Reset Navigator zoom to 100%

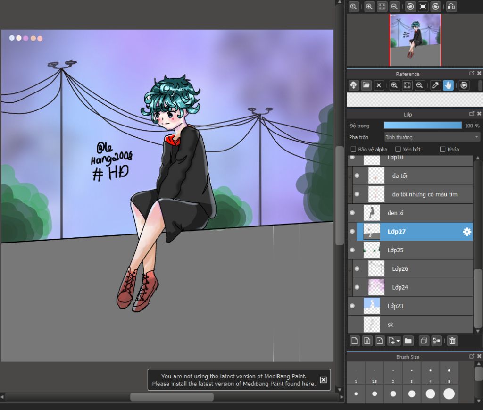tap(353, 7)
